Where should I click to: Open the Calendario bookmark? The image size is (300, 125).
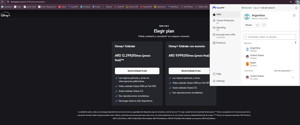tap(6, 7)
